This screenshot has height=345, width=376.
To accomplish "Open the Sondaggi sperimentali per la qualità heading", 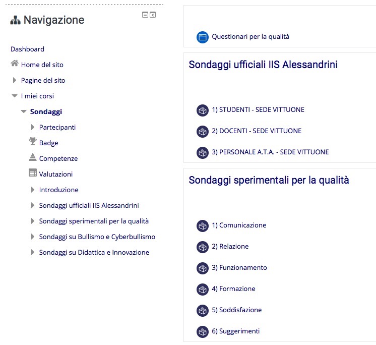I will (x=269, y=180).
